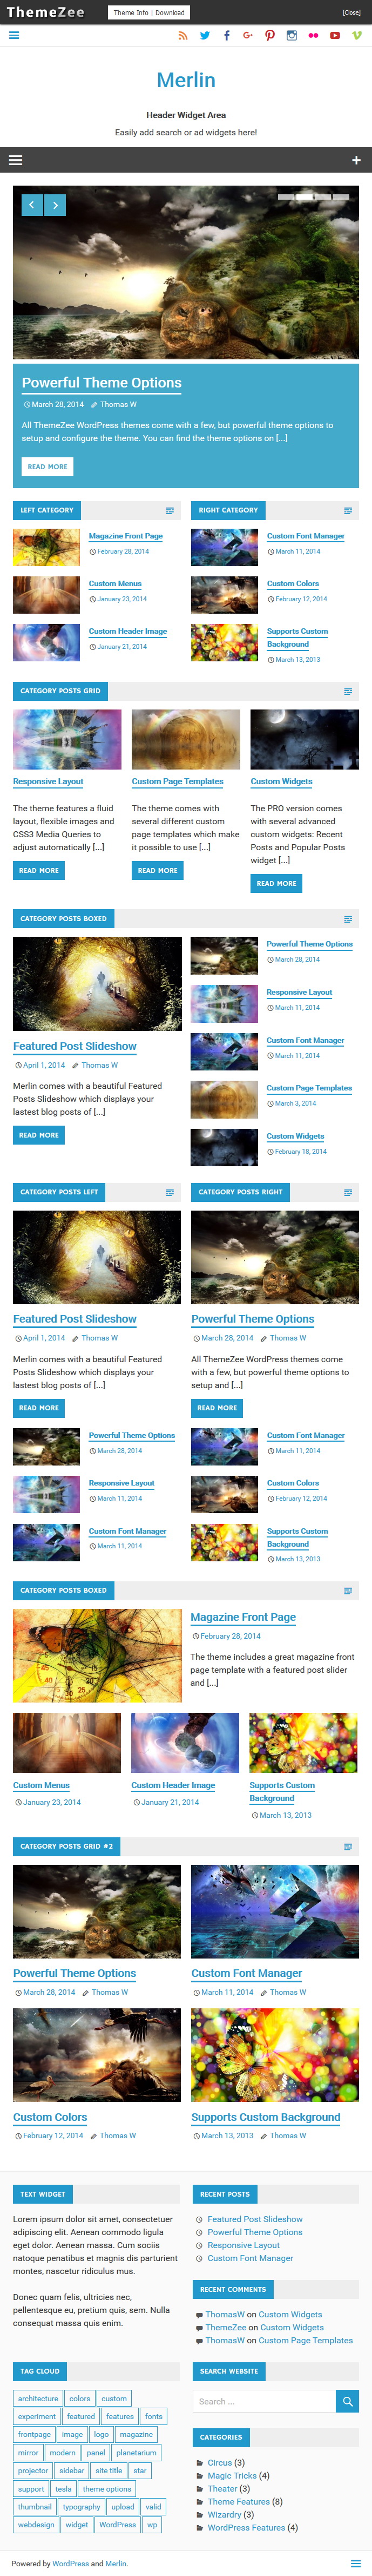This screenshot has width=372, height=2576.
Task: Open Left Category archive list icon
Action: 170,510
